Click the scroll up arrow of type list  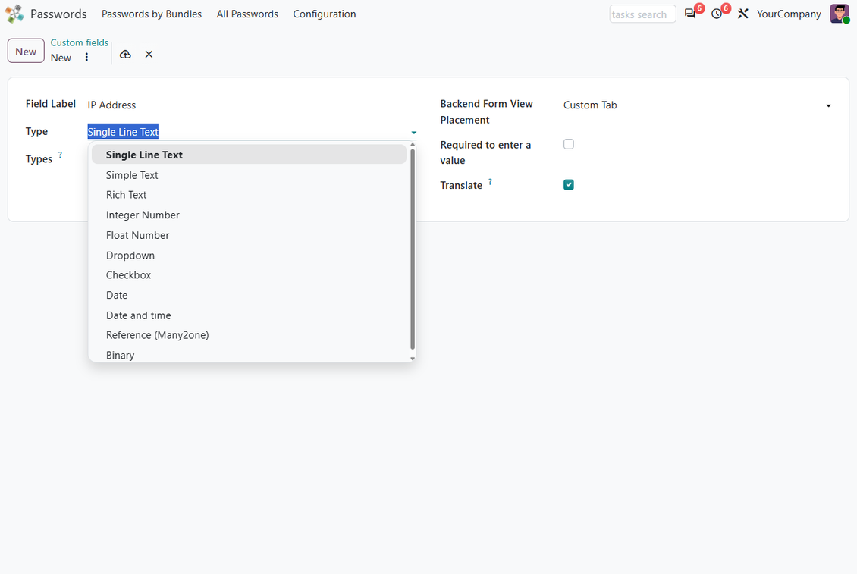coord(413,145)
